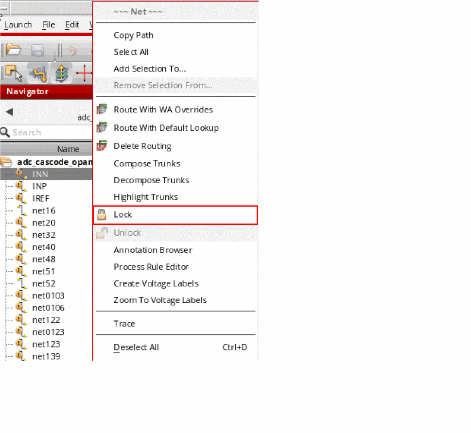
Task: Click the create wire routing tool icon
Action: click(x=38, y=73)
